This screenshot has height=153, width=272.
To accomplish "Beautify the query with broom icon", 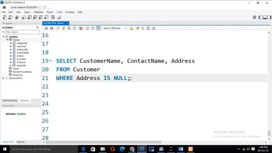I will [138, 28].
